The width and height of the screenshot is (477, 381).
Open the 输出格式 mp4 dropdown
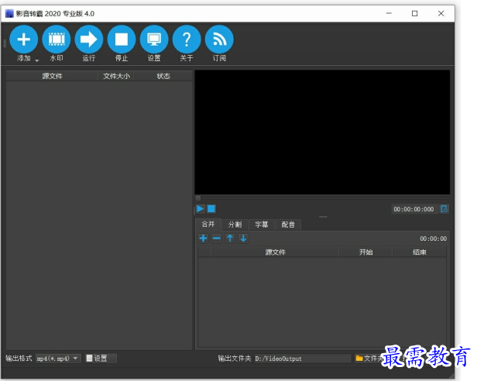pos(58,359)
